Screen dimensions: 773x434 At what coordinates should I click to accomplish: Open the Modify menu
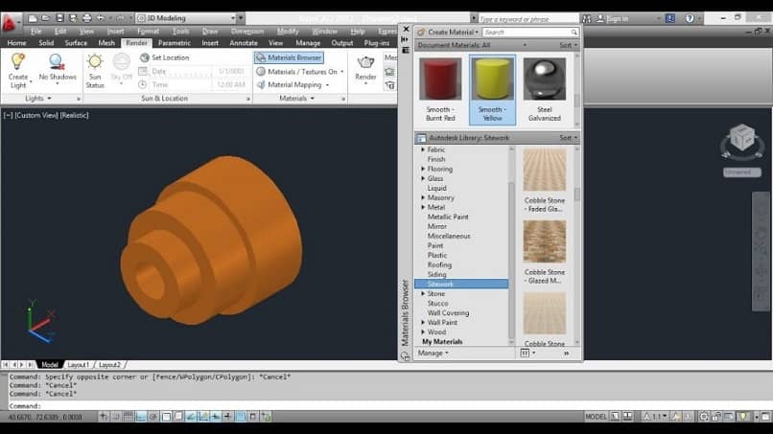288,31
